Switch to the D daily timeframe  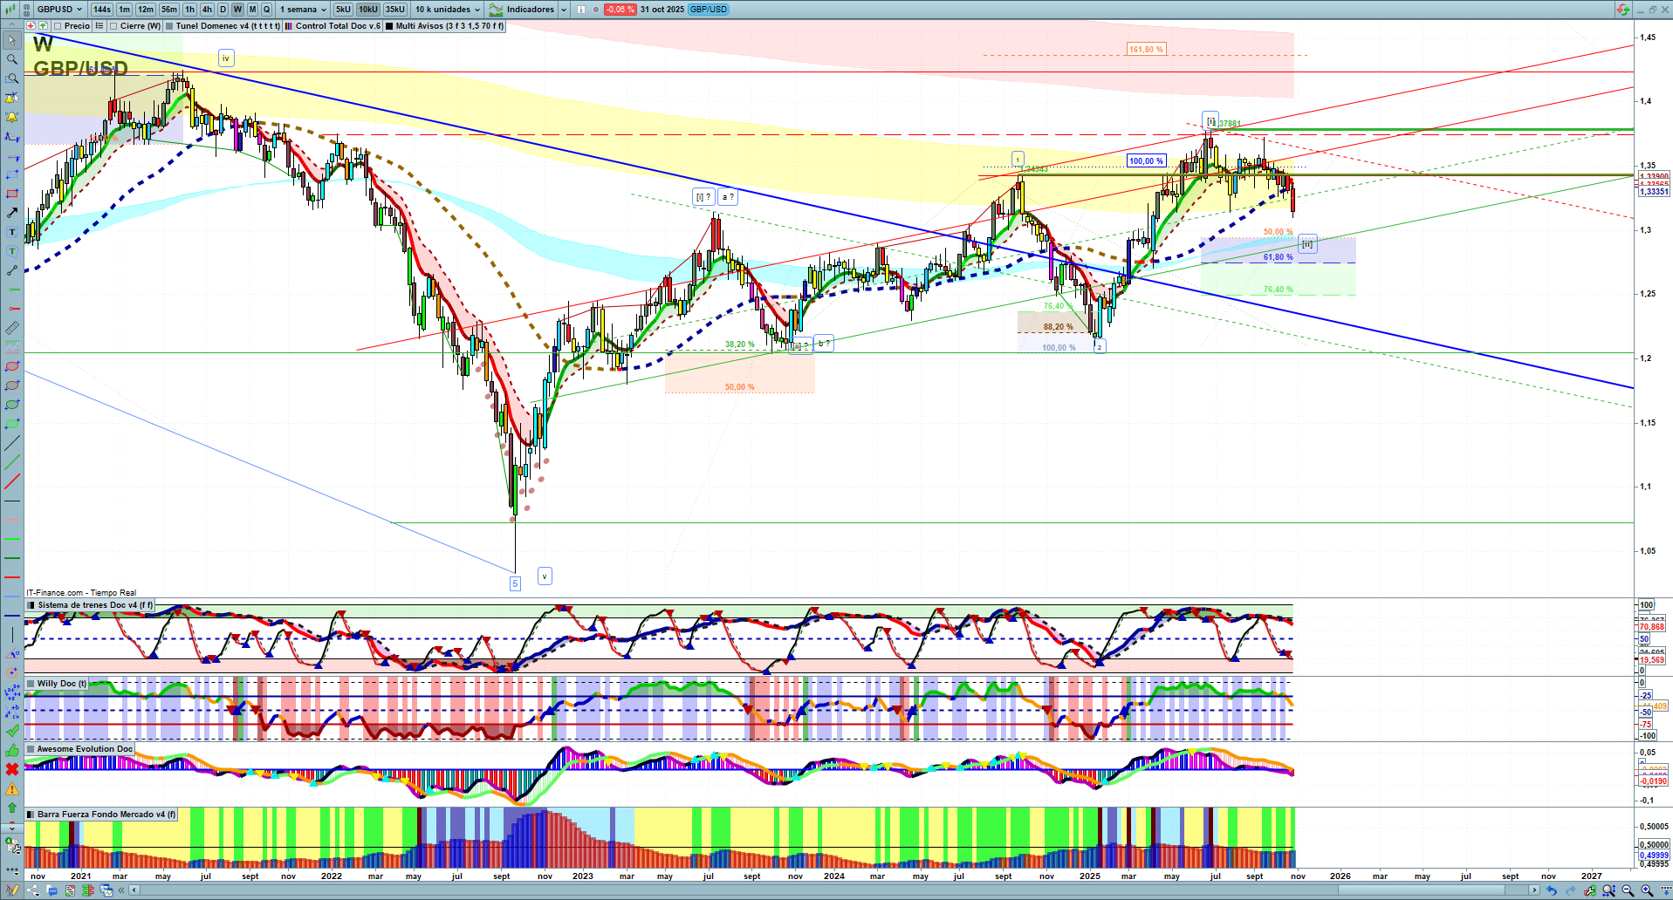pos(223,10)
